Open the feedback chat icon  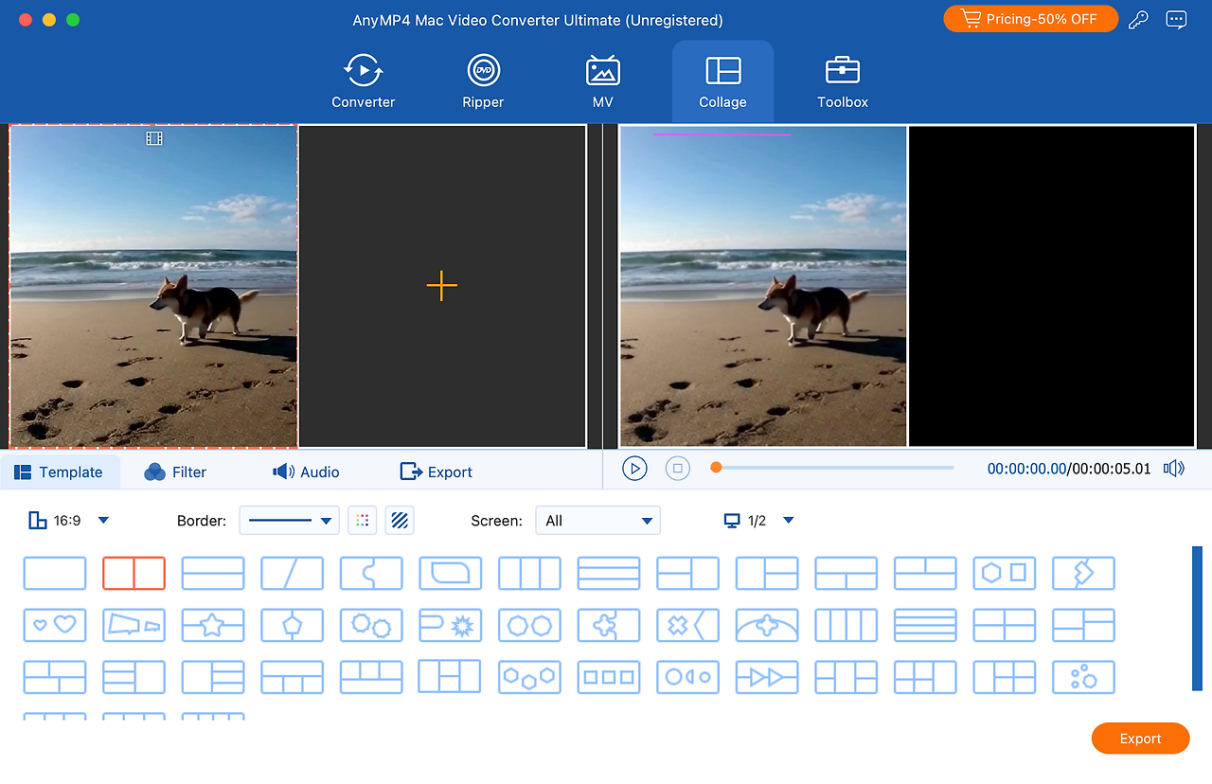coord(1176,20)
